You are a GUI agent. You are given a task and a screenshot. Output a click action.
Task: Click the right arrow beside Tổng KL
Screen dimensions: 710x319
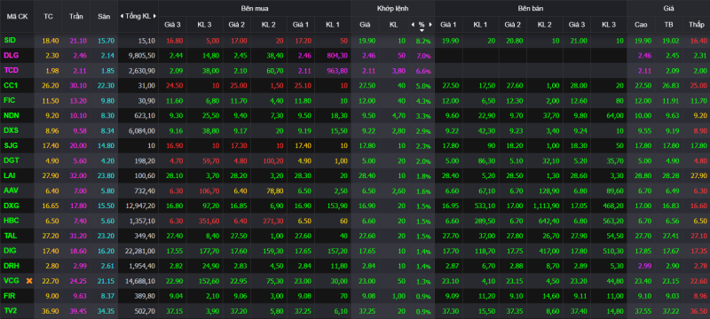154,16
